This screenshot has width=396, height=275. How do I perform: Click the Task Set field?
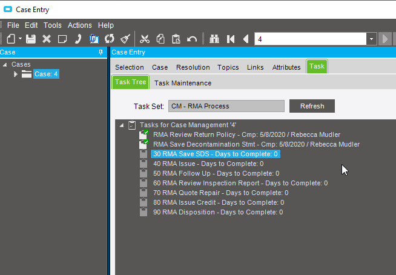(x=226, y=106)
